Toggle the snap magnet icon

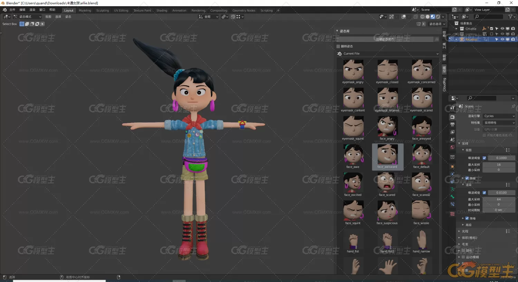click(233, 17)
